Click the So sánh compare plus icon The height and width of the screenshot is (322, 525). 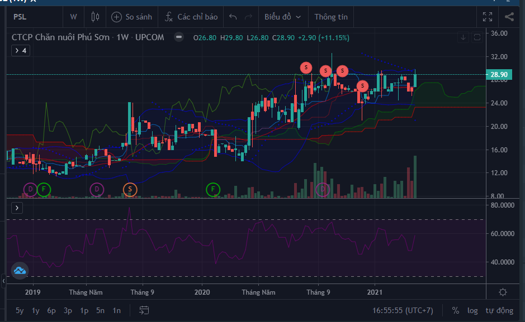116,17
